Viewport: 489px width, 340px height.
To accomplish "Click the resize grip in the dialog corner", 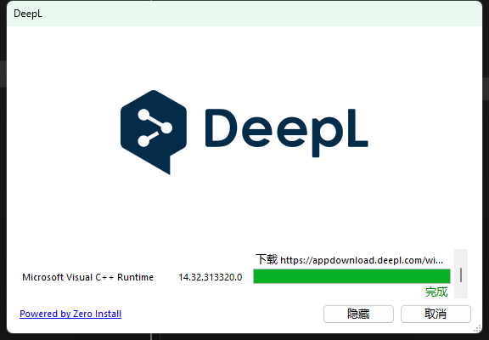I will point(477,328).
